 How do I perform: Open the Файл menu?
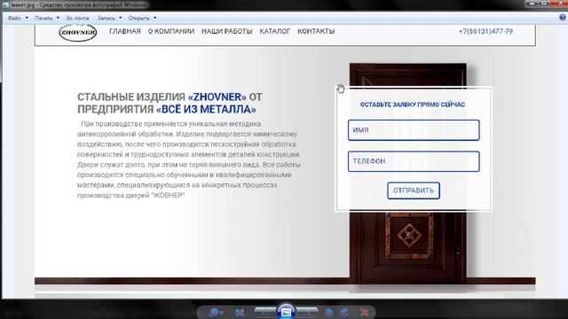(18, 18)
